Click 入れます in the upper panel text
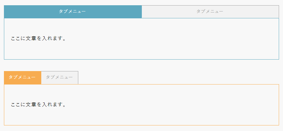 click(x=51, y=39)
